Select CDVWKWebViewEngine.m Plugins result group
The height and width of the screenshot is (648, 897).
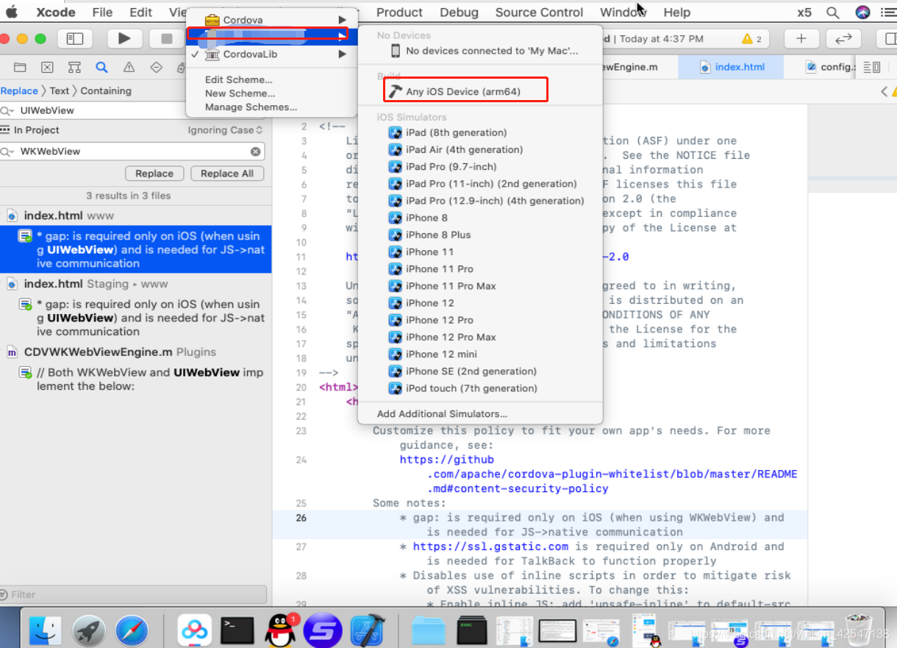point(136,352)
